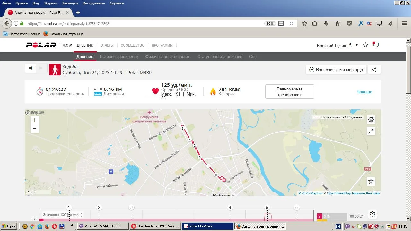Click the Polar logo
Screen dimensions: 411x231
(x=41, y=45)
